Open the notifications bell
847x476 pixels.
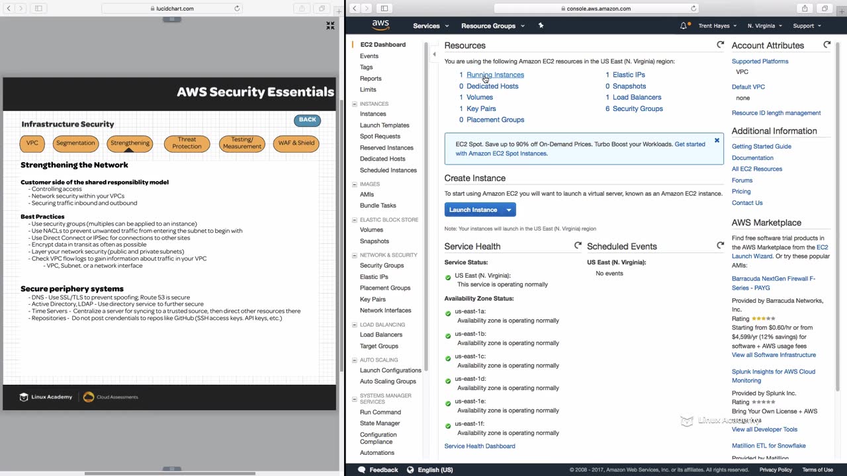point(684,26)
